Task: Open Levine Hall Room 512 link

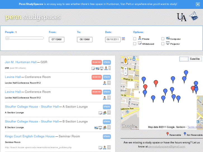Action: tap(13, 92)
